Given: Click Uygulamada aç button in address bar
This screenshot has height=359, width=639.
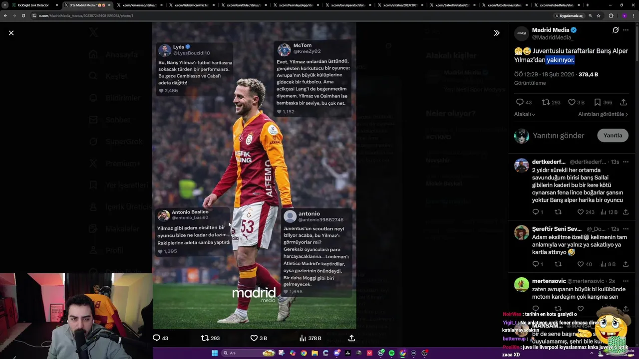Looking at the screenshot, I should click(x=569, y=15).
